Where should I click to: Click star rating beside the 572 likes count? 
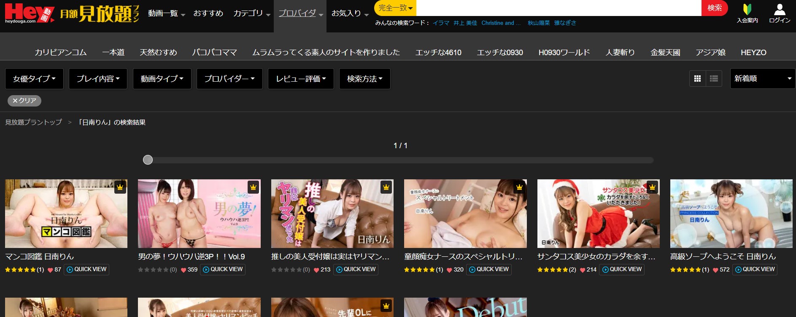coord(685,270)
